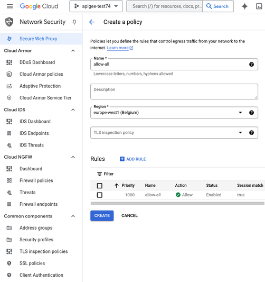Click the TLS inspection policy help icon
The image size is (265, 282).
pyautogui.click(x=251, y=133)
